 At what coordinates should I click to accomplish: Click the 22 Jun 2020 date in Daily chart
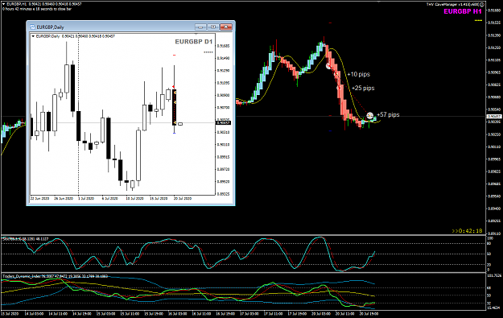tap(39, 199)
